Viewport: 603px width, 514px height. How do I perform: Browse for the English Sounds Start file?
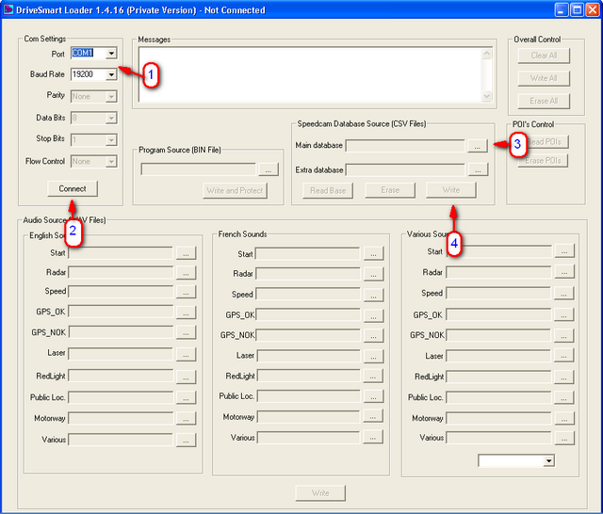click(x=186, y=253)
